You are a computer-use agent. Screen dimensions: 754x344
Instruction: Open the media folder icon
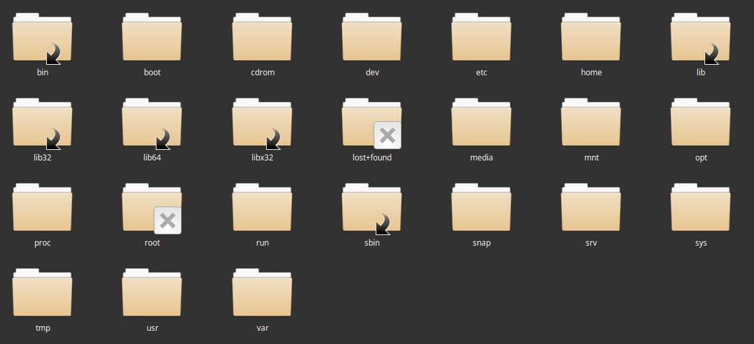pyautogui.click(x=481, y=123)
